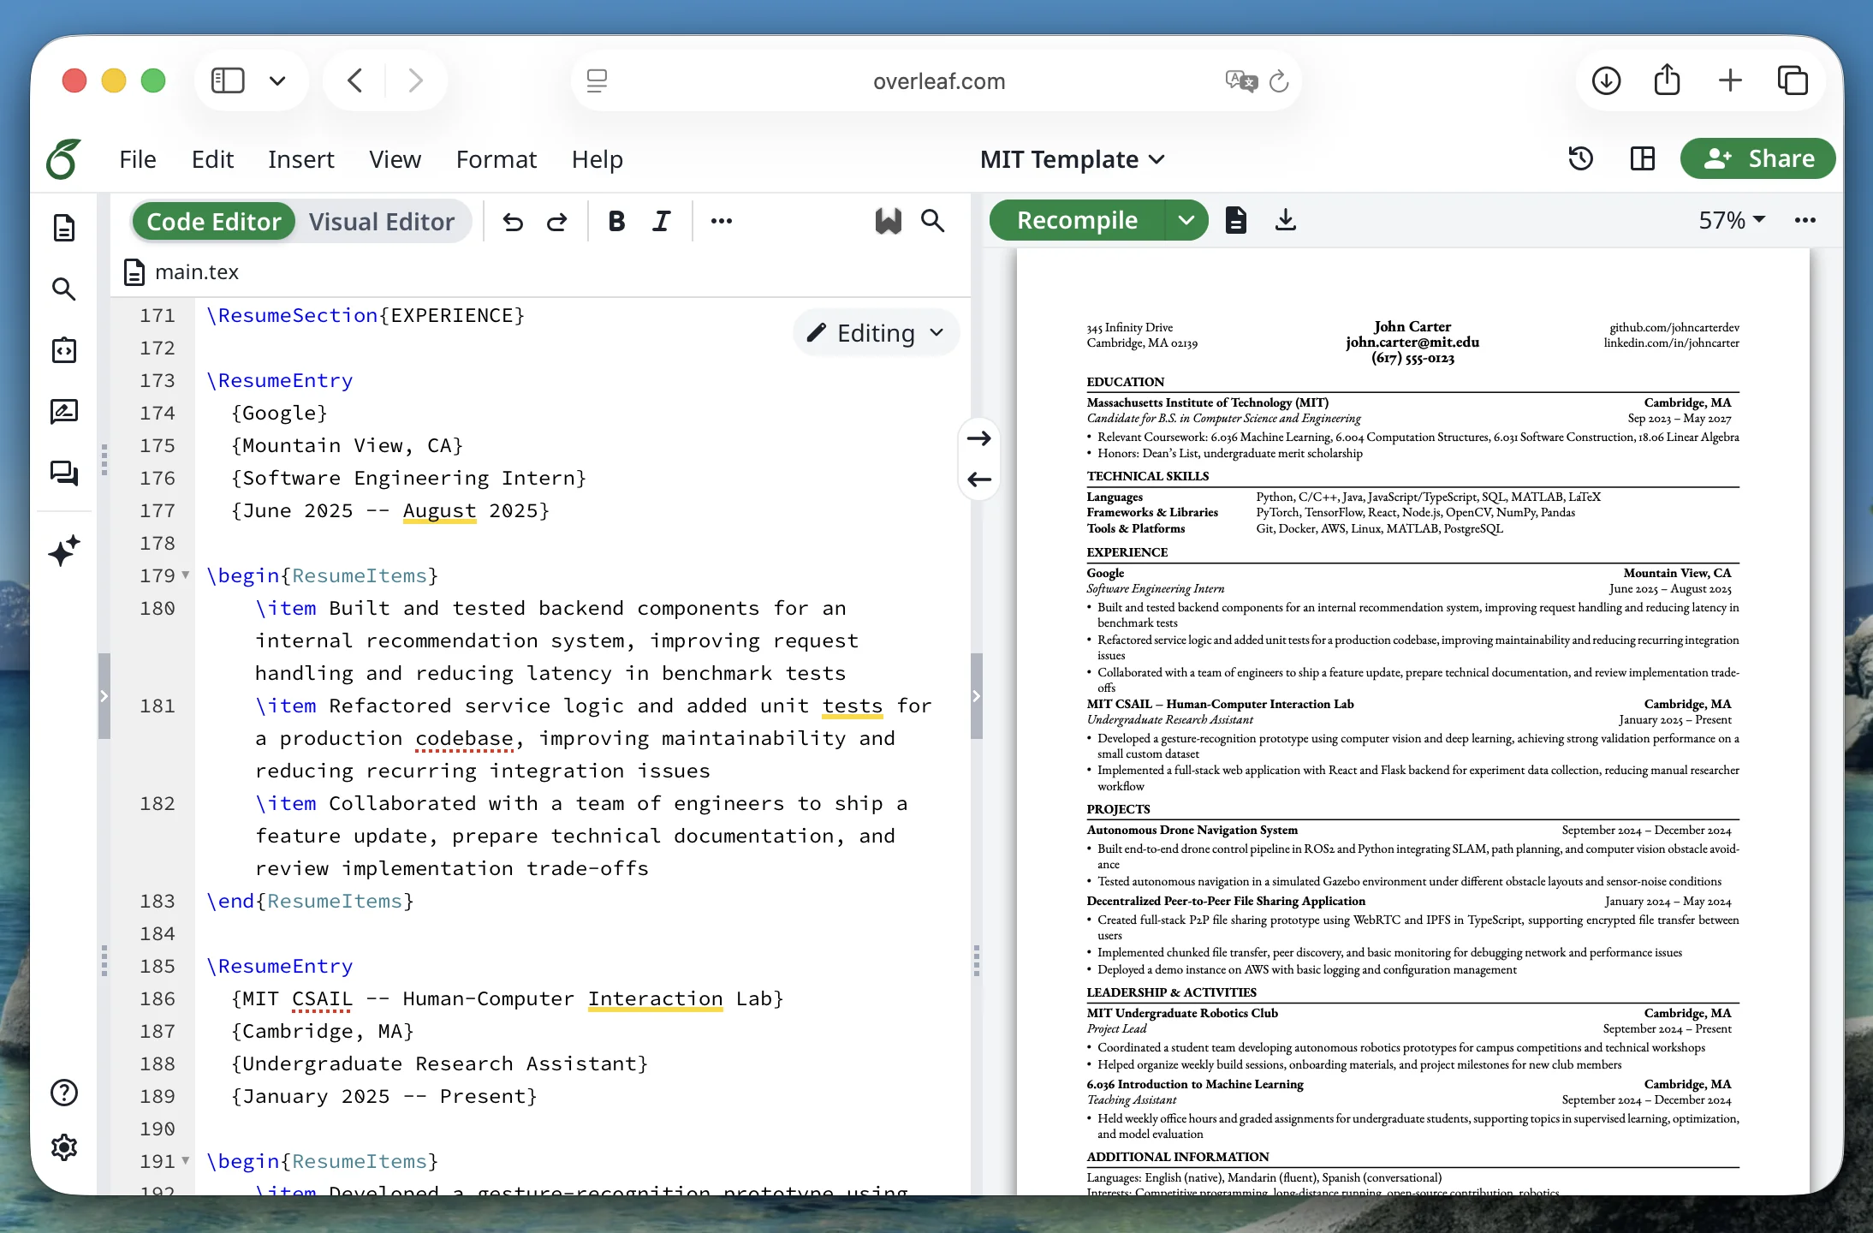The image size is (1873, 1233).
Task: Open the integrations sidebar icon
Action: [64, 350]
